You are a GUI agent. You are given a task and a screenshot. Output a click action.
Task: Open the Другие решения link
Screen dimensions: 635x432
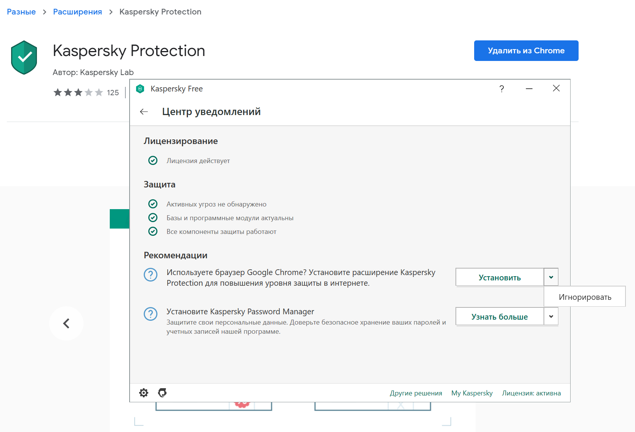point(416,393)
